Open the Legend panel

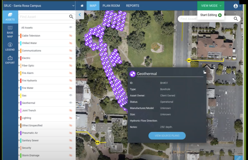(x=10, y=46)
